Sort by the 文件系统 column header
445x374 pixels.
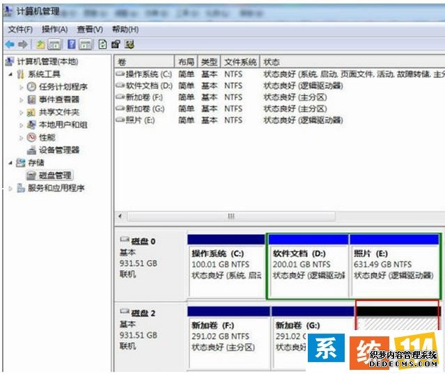coord(240,61)
